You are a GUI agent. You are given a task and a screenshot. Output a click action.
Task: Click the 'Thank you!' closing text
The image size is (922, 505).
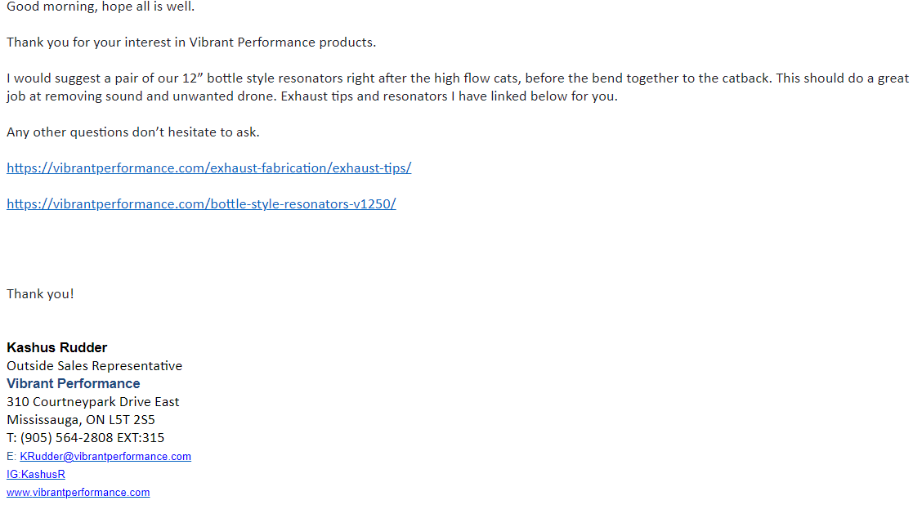[41, 294]
